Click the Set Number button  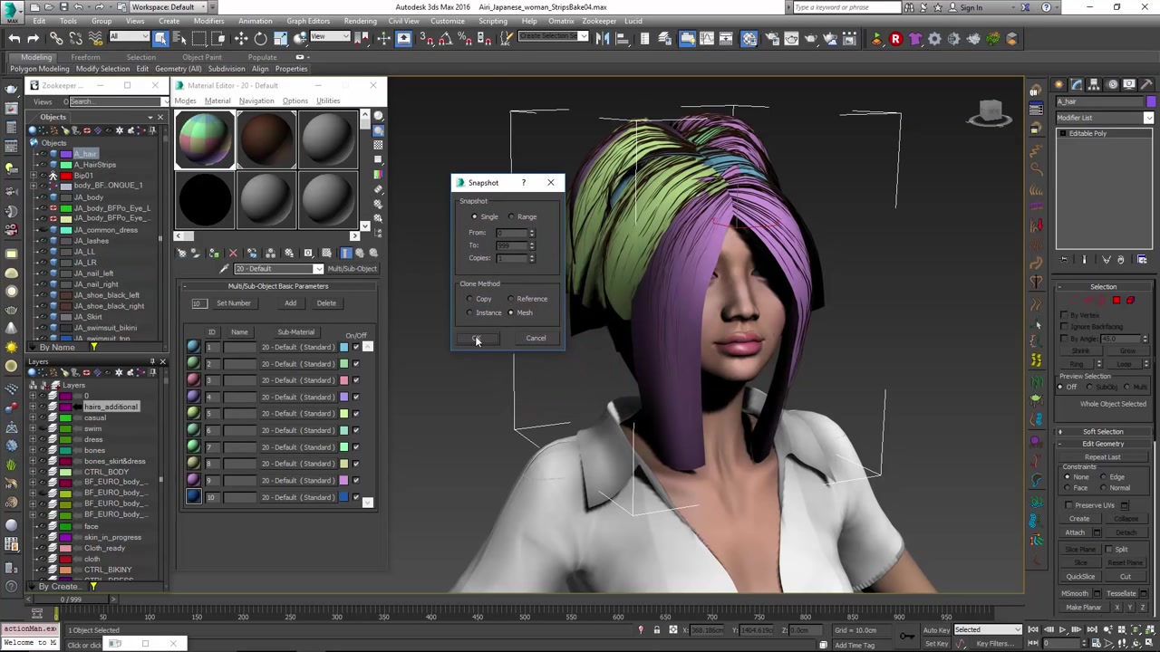[233, 303]
